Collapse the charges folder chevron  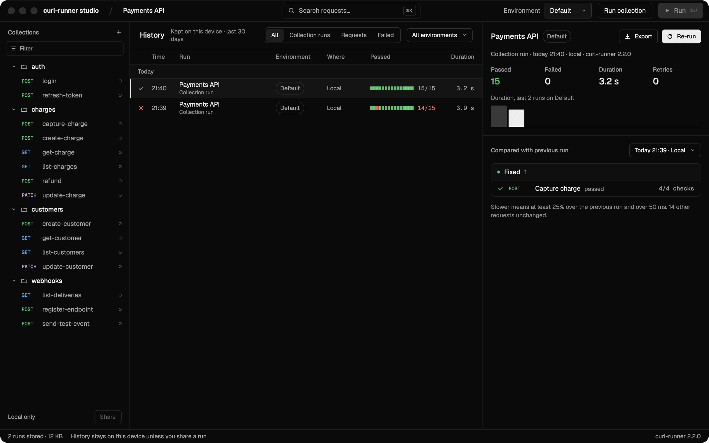pos(14,110)
